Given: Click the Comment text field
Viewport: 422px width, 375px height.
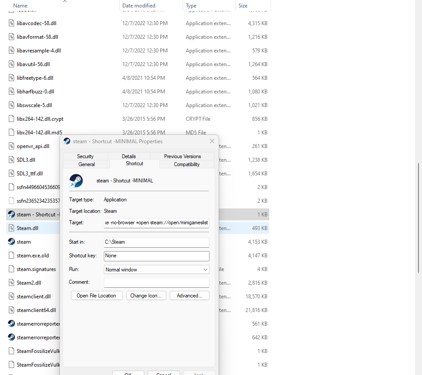Looking at the screenshot, I should tap(156, 282).
